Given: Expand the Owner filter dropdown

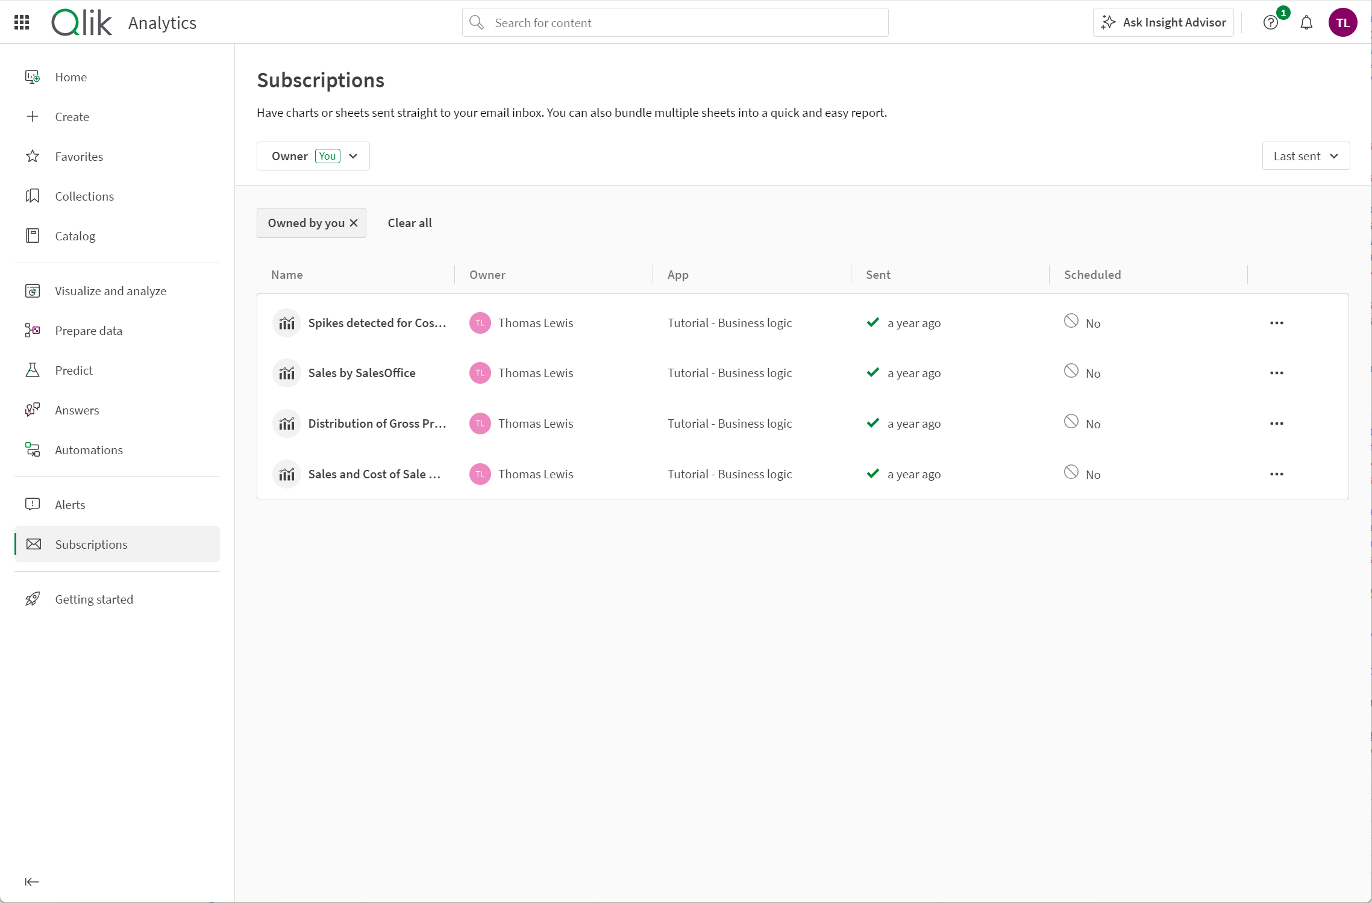Looking at the screenshot, I should tap(353, 156).
